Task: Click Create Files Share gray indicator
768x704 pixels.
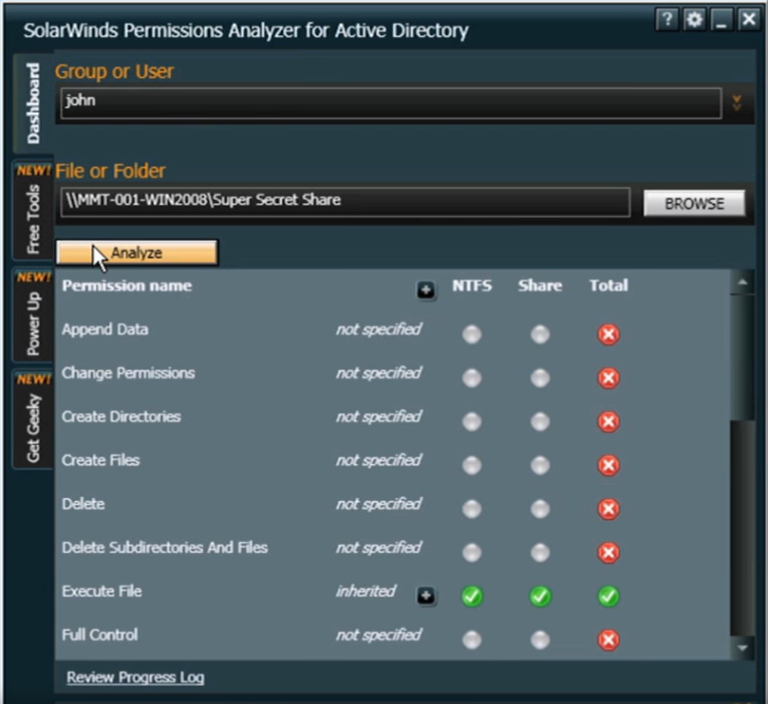Action: pos(540,465)
